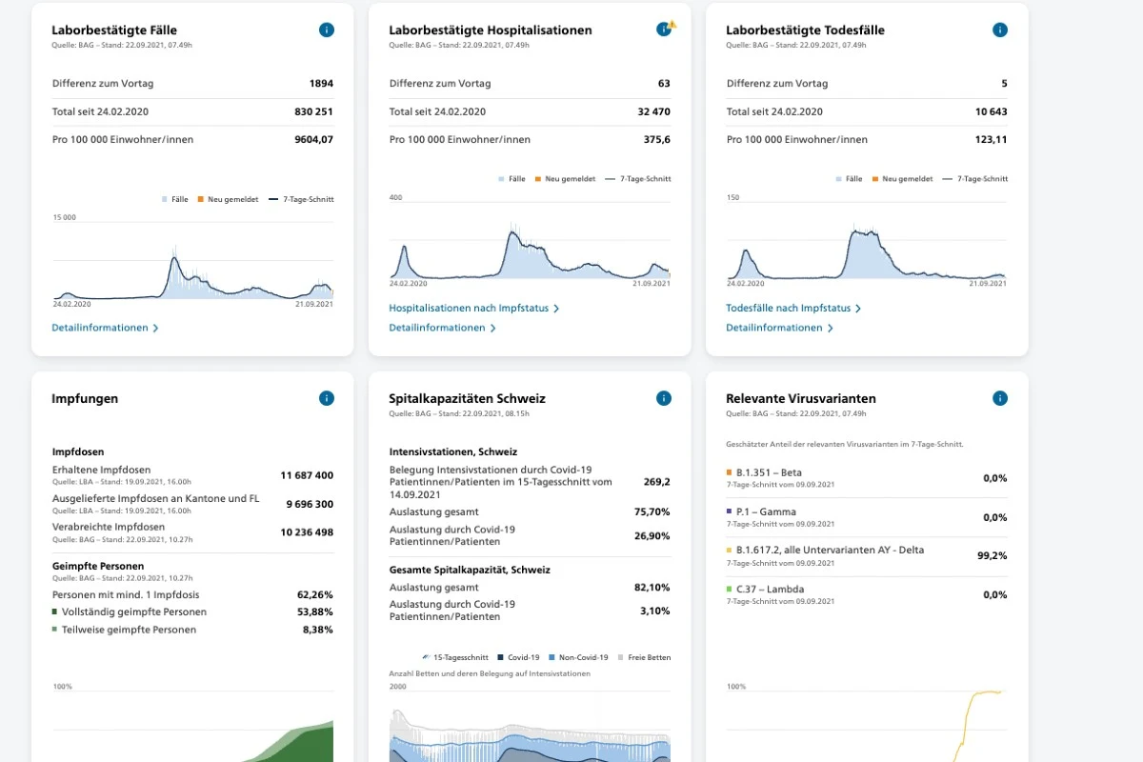The width and height of the screenshot is (1143, 762).
Task: Click Detailinformationen chevron in Todesfälle card
Action: point(830,328)
